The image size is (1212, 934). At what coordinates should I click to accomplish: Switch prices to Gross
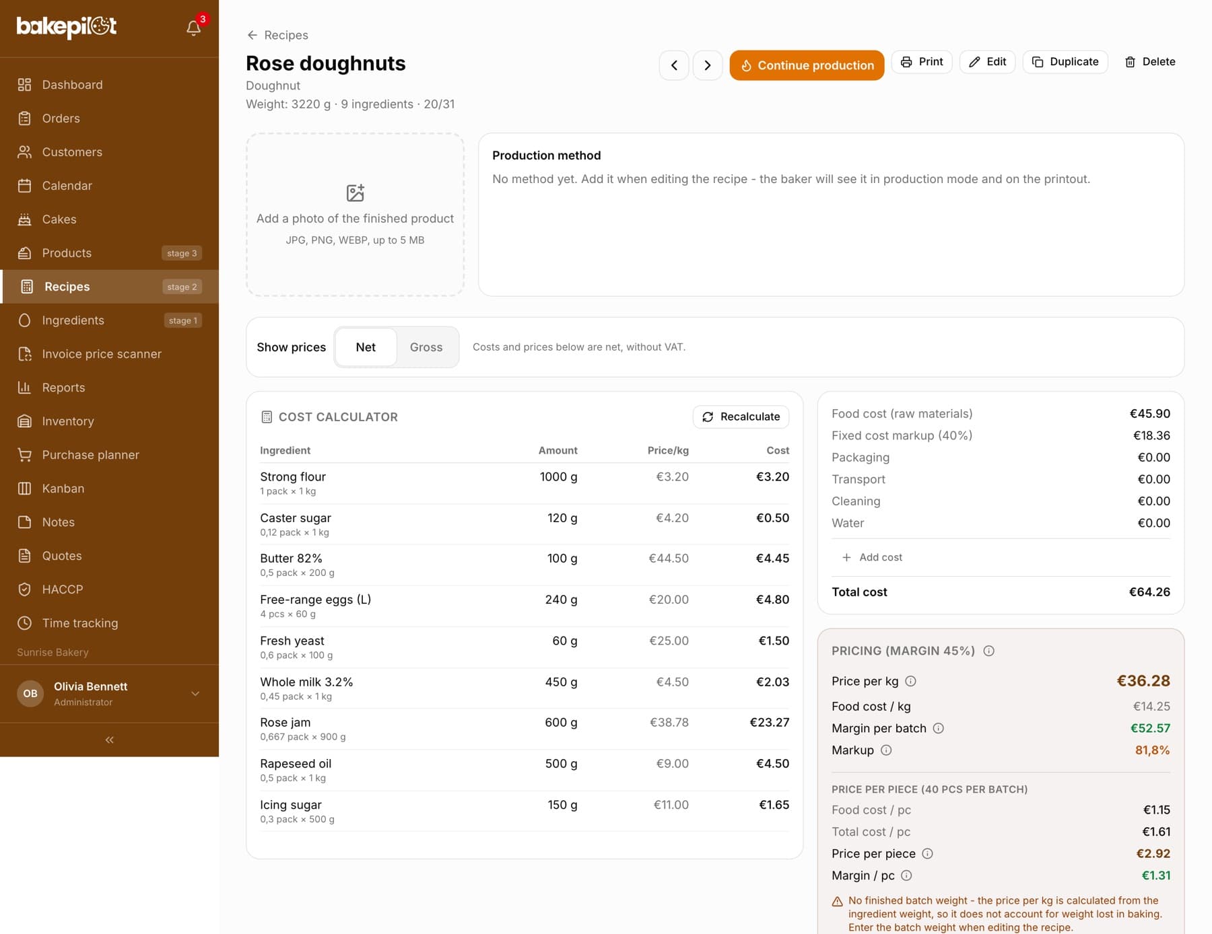point(426,347)
